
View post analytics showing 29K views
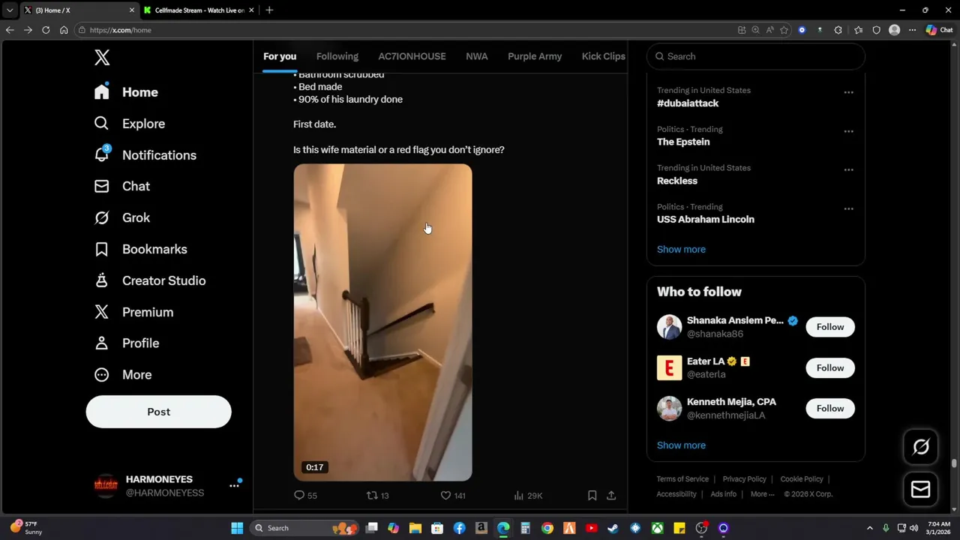pyautogui.click(x=528, y=496)
